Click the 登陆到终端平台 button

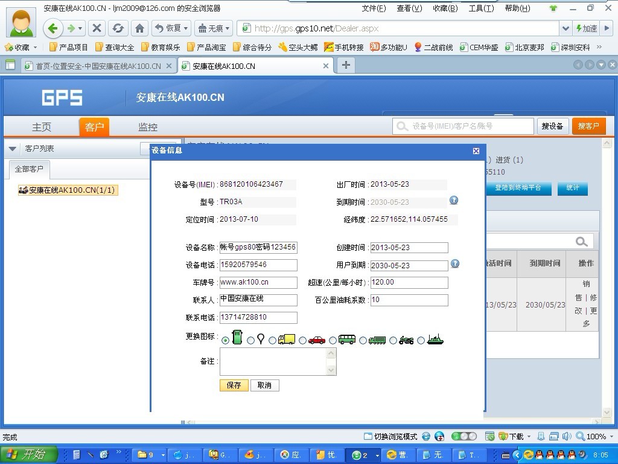tap(518, 188)
